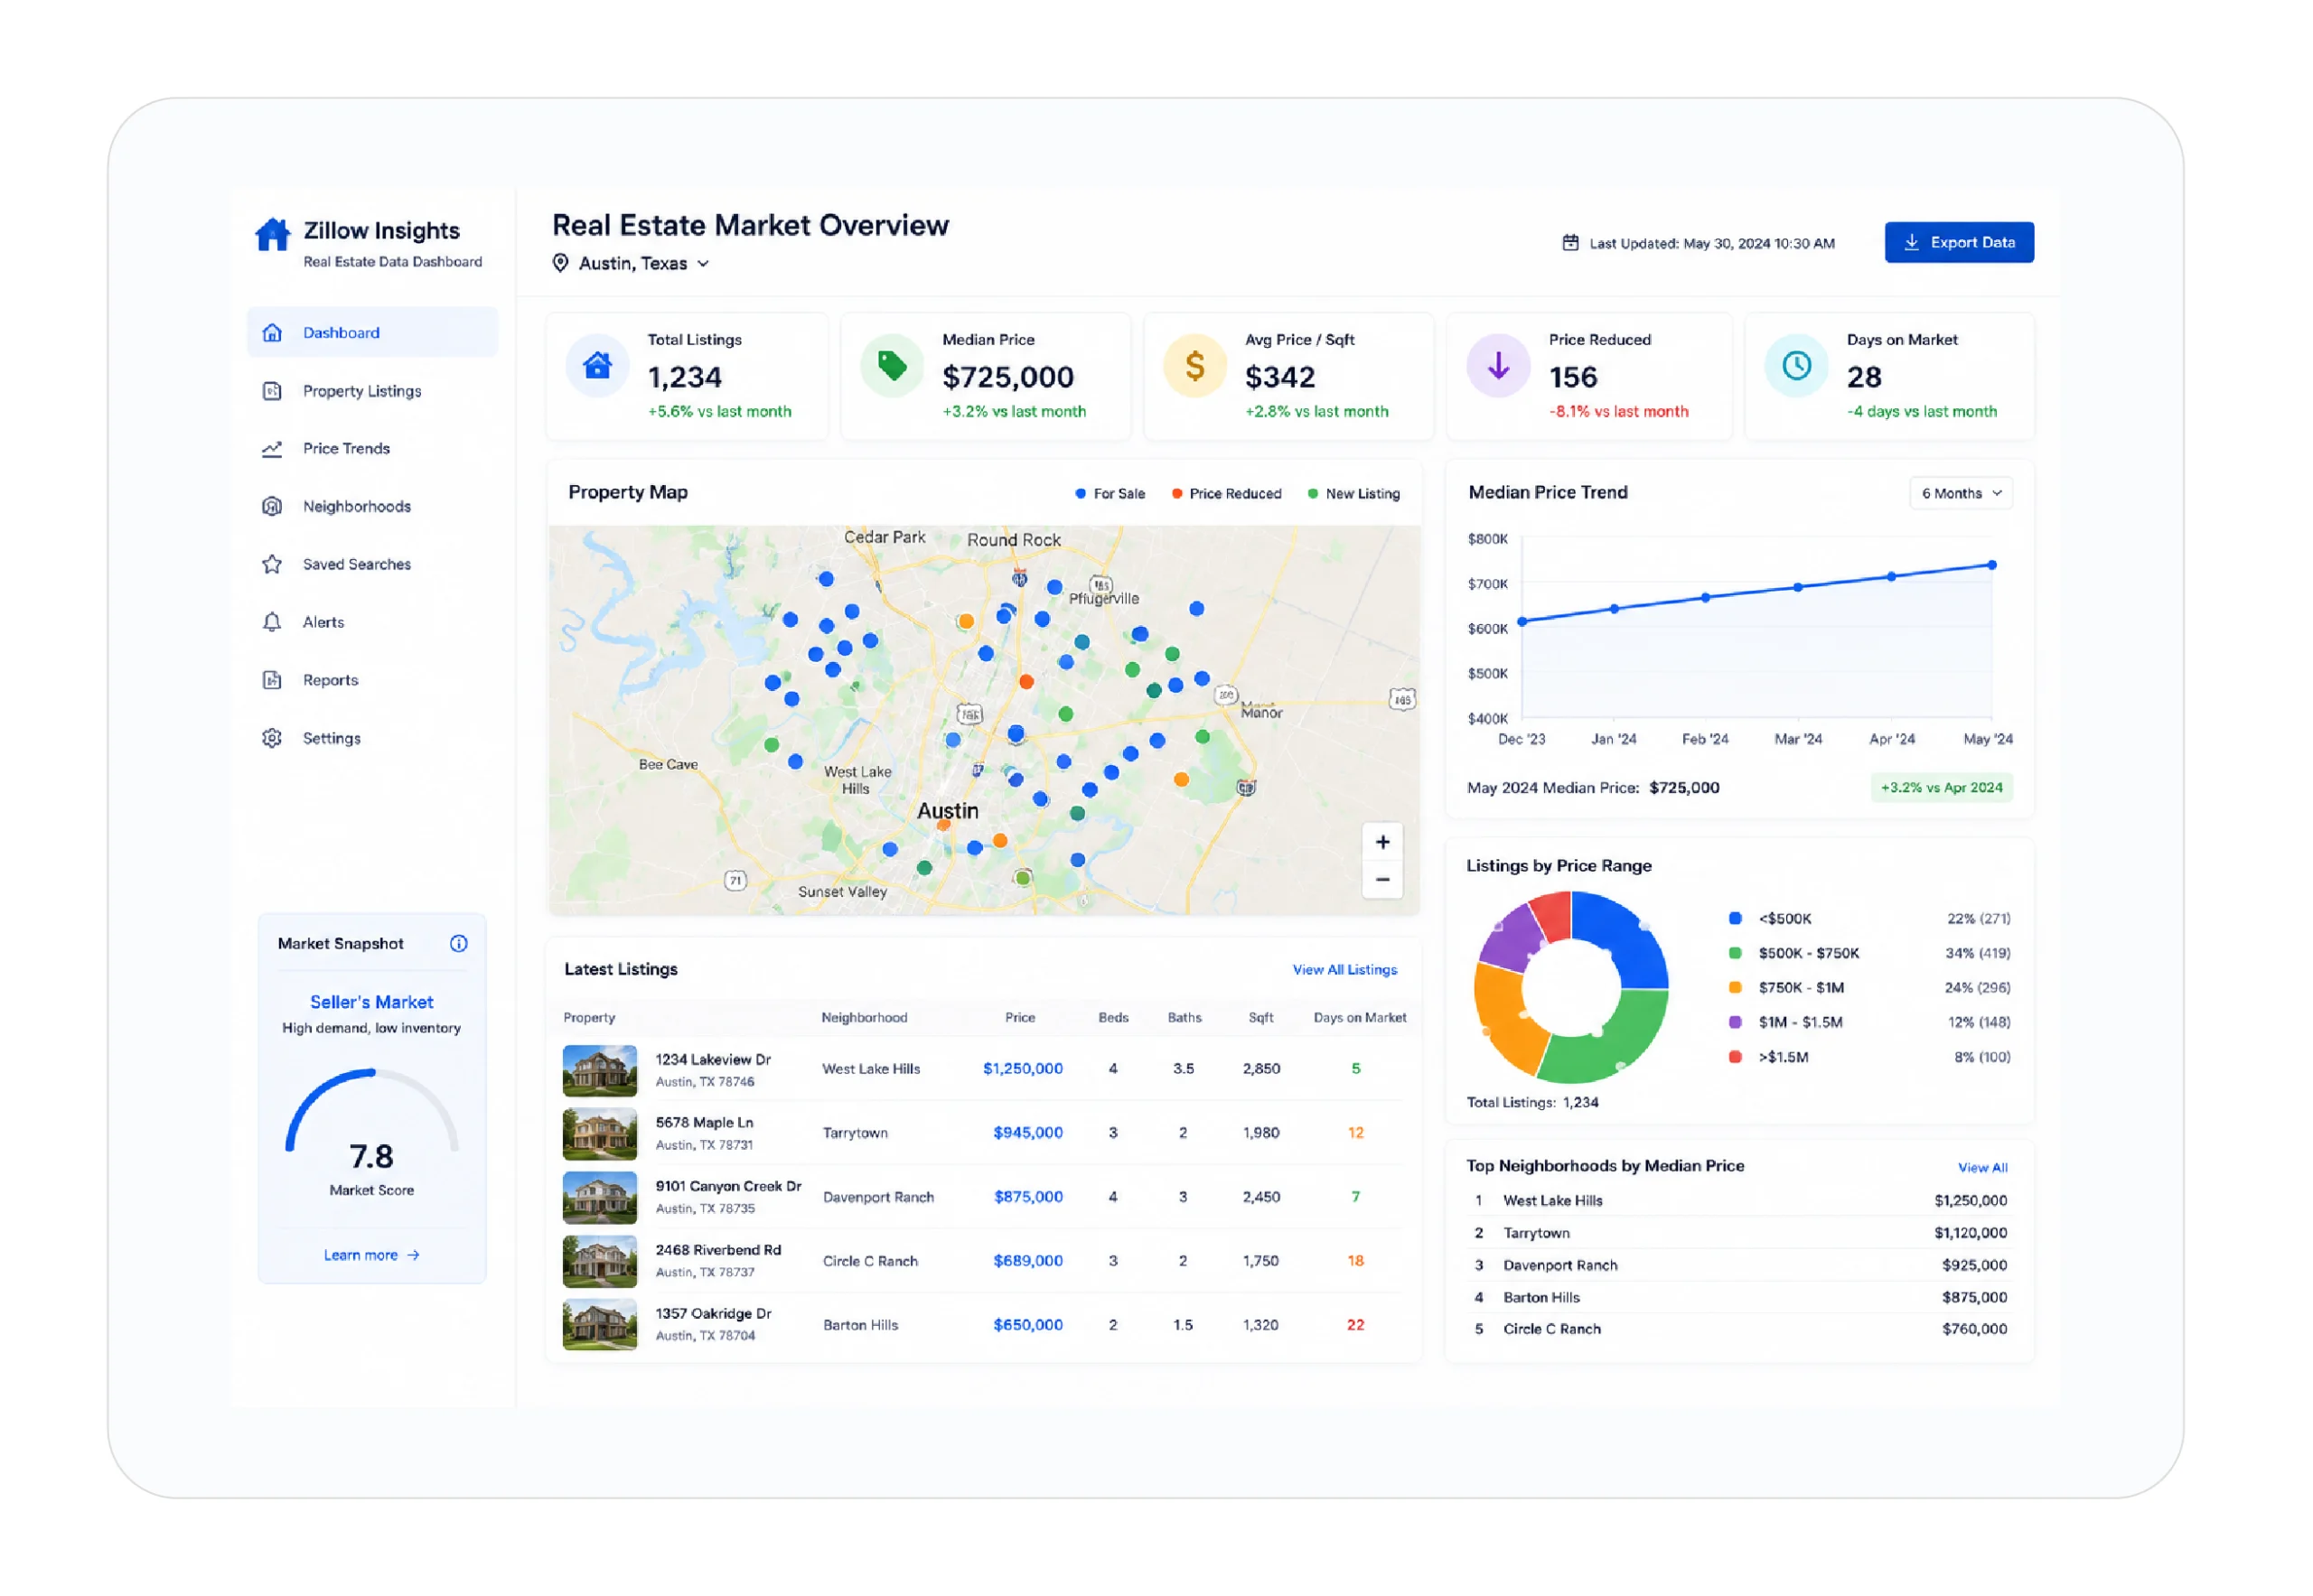Select the 1357 Oakridge Dr listing address
The image size is (2313, 1596).
click(713, 1315)
